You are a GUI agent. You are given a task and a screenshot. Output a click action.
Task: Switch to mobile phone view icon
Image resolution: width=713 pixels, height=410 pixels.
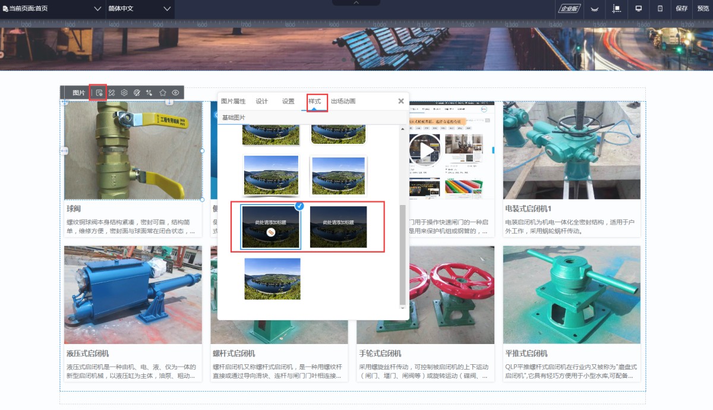coord(660,8)
